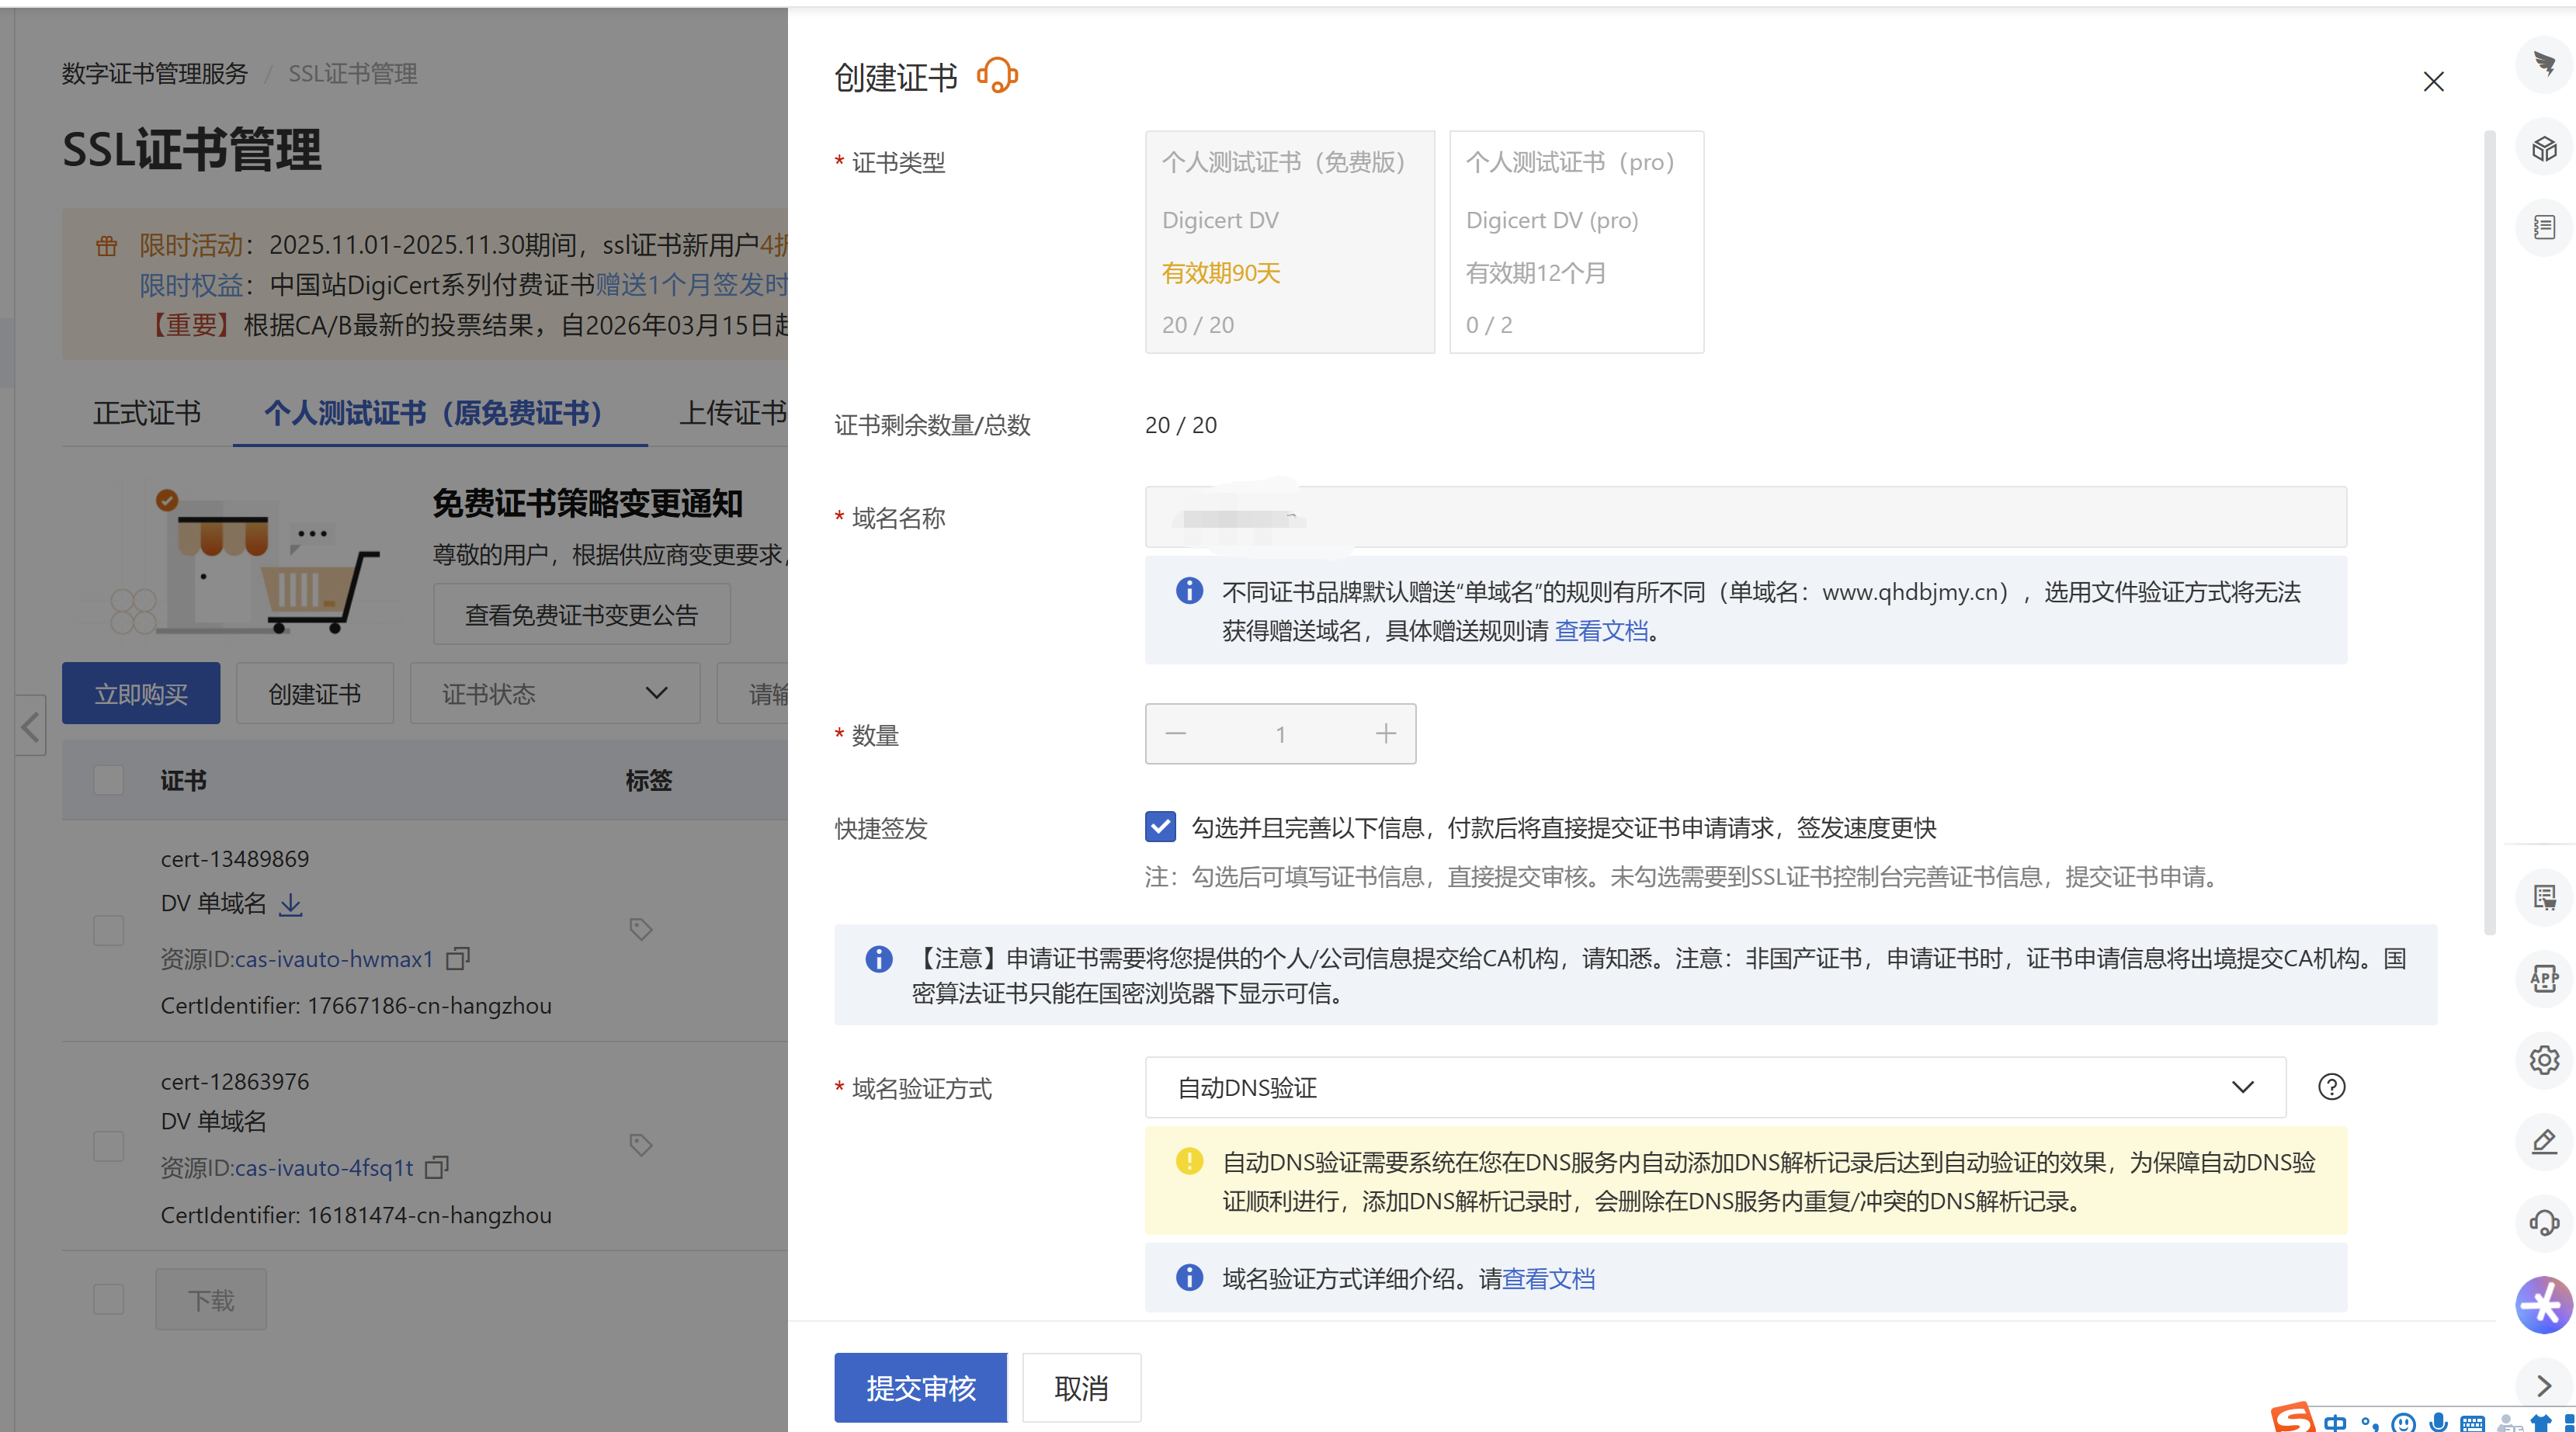Click the settings gear in right sidebar
The height and width of the screenshot is (1432, 2576).
(x=2544, y=1060)
